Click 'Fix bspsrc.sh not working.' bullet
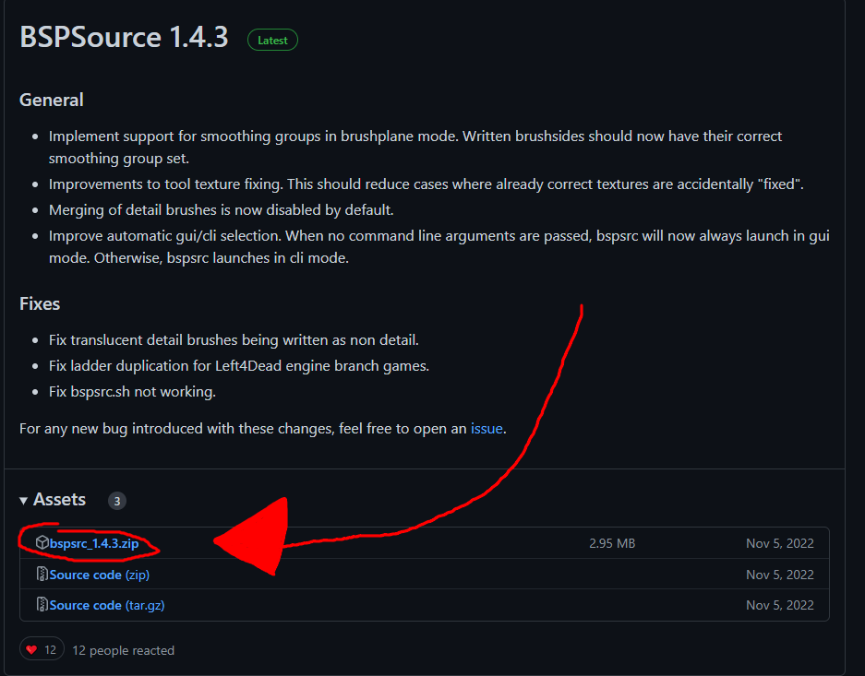This screenshot has width=865, height=676. click(132, 392)
